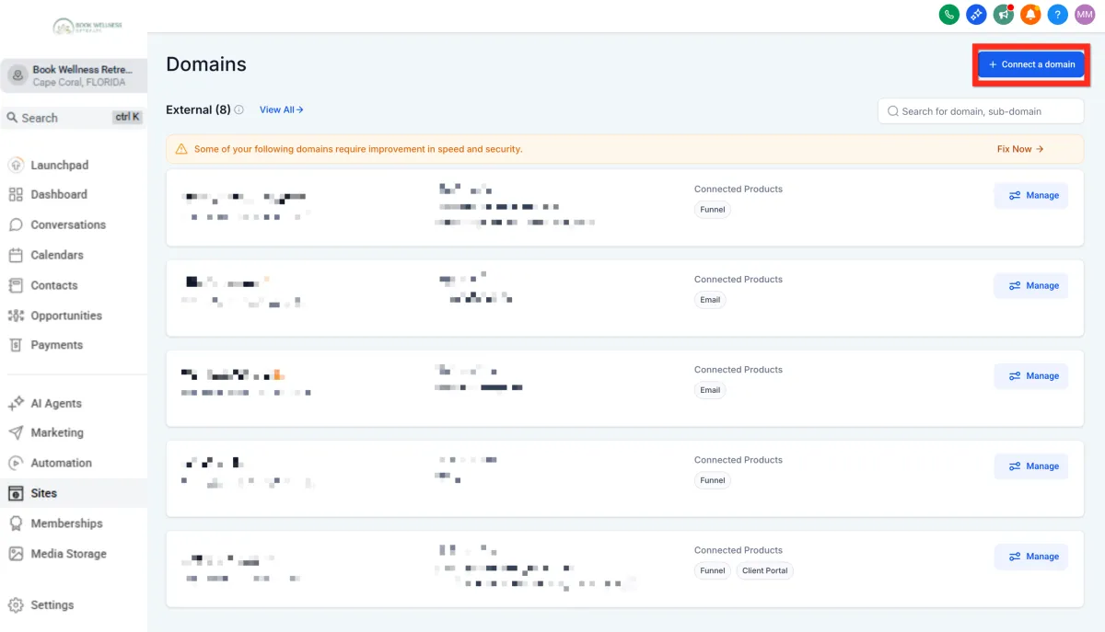This screenshot has width=1105, height=632.
Task: Open AI Agents section
Action: click(x=55, y=404)
